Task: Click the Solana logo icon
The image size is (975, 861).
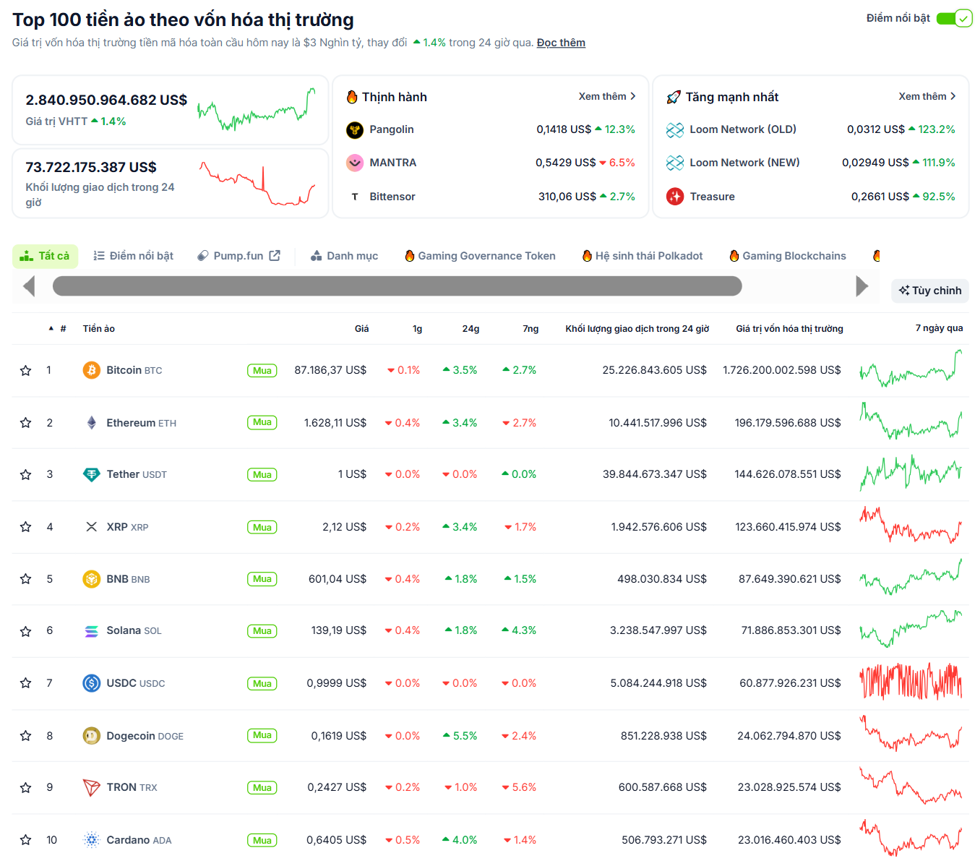Action: [x=91, y=631]
